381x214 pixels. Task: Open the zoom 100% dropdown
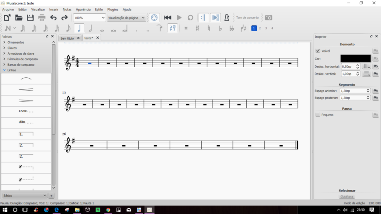[89, 17]
